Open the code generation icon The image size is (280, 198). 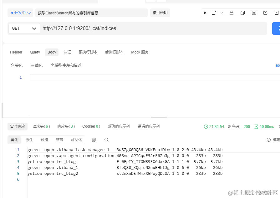click(254, 13)
